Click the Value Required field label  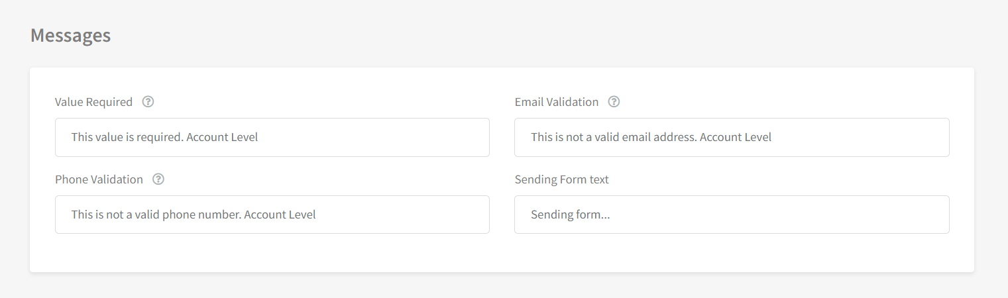(93, 102)
